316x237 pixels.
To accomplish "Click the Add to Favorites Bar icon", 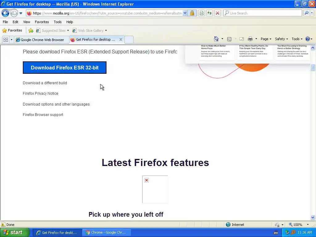I will [x=31, y=31].
